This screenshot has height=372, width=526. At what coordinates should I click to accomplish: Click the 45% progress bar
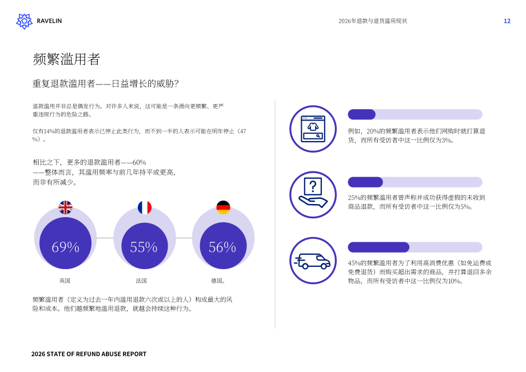coord(415,247)
